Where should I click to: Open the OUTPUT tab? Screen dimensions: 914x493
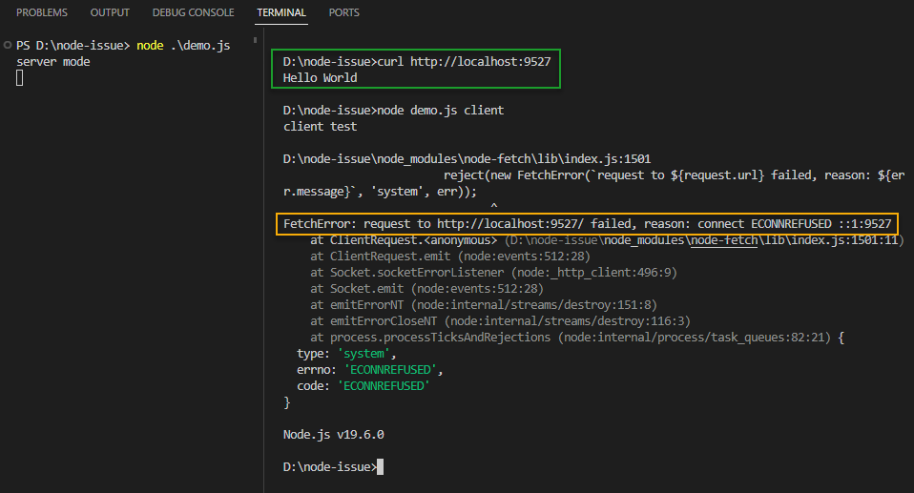pyautogui.click(x=110, y=13)
